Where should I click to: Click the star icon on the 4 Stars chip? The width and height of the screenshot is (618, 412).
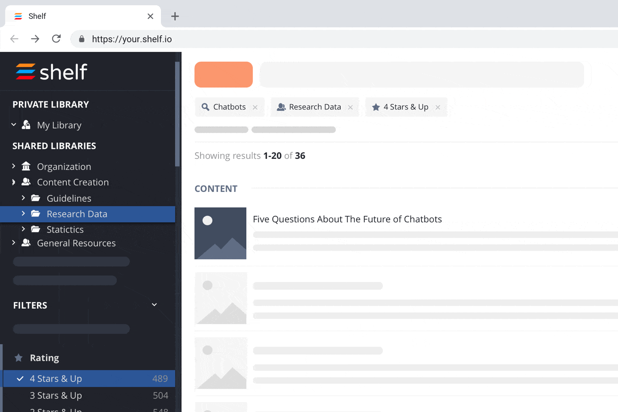point(376,107)
